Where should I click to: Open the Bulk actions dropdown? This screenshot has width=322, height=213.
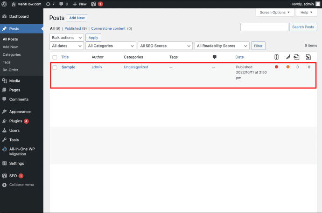pyautogui.click(x=67, y=38)
